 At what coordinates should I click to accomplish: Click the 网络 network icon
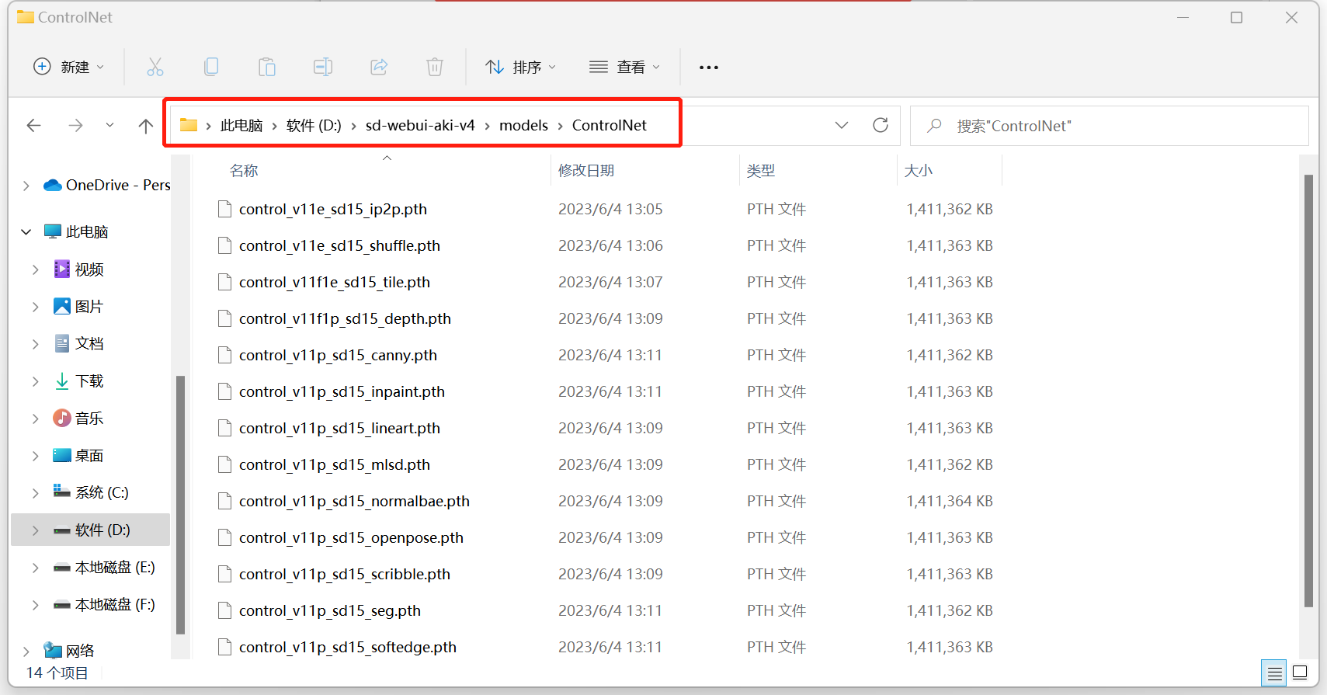click(x=53, y=650)
